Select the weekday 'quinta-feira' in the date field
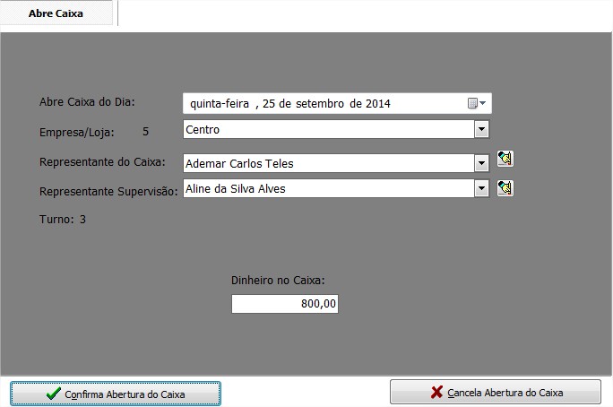613x407 pixels. click(x=220, y=104)
